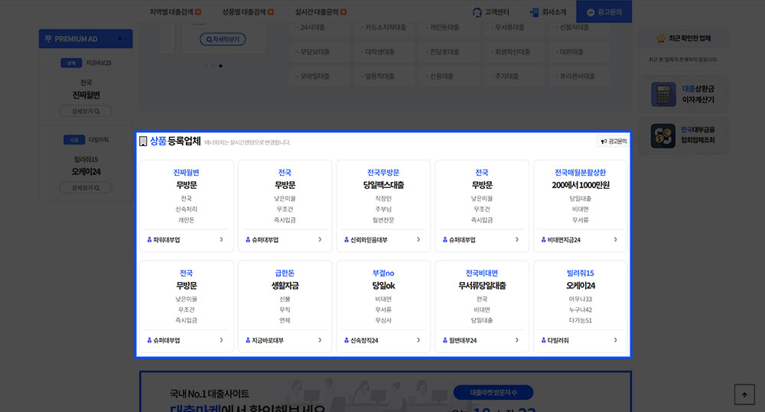765x412 pixels.
Task: Click 상세보기 under 진짜월변 premium ad
Action: tap(86, 111)
